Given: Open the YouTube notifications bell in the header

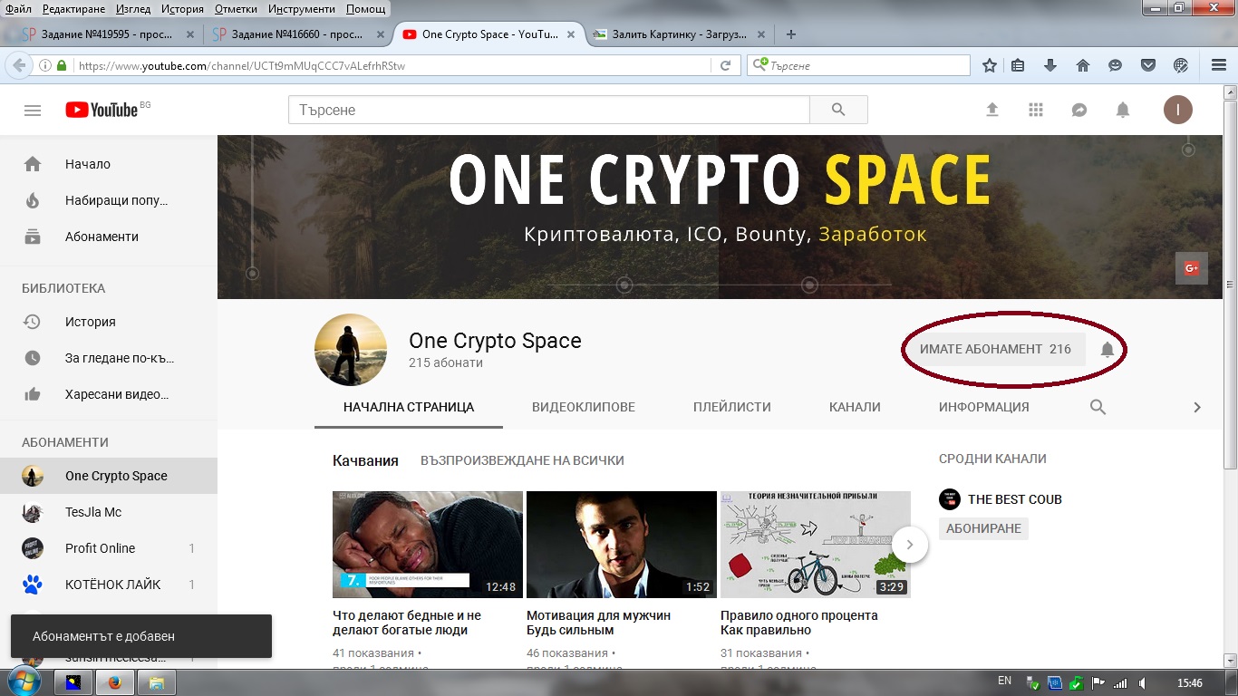Looking at the screenshot, I should click(x=1123, y=110).
